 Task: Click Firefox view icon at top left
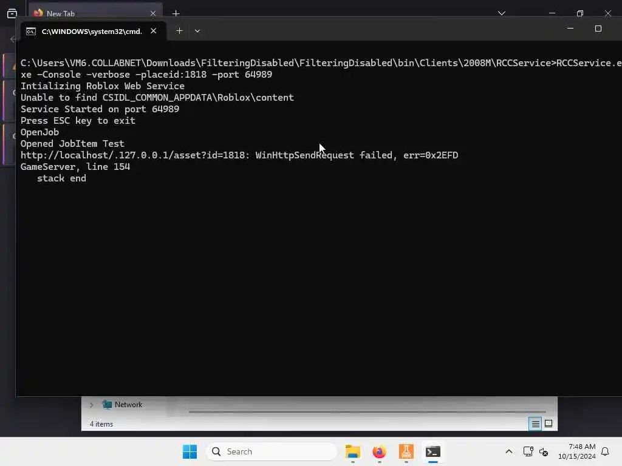12,13
